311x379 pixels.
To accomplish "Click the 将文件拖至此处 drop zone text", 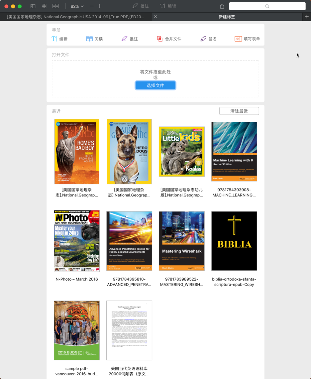I will click(x=155, y=72).
